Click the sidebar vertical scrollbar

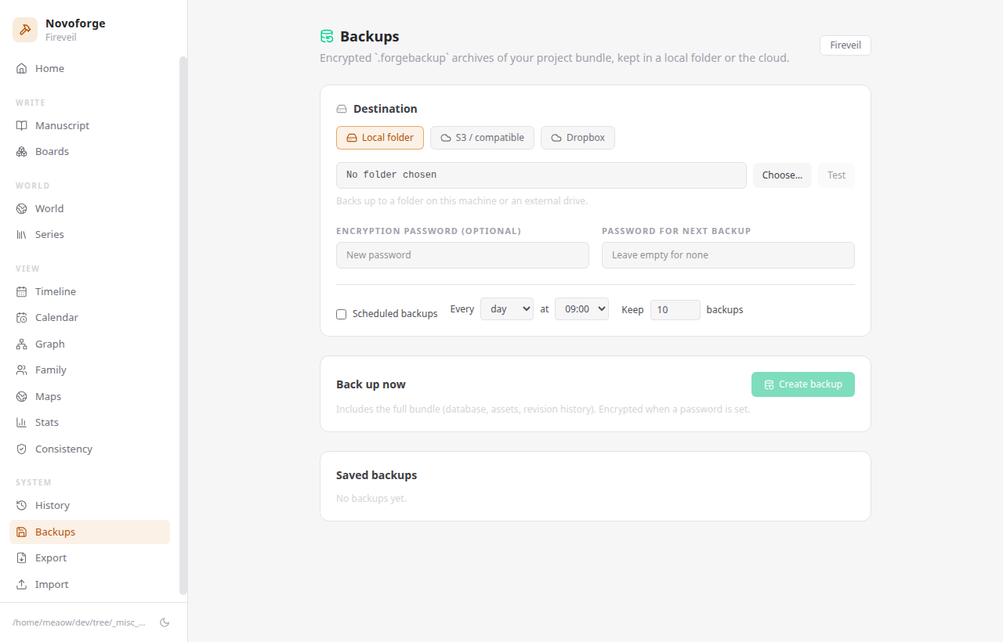pyautogui.click(x=183, y=325)
